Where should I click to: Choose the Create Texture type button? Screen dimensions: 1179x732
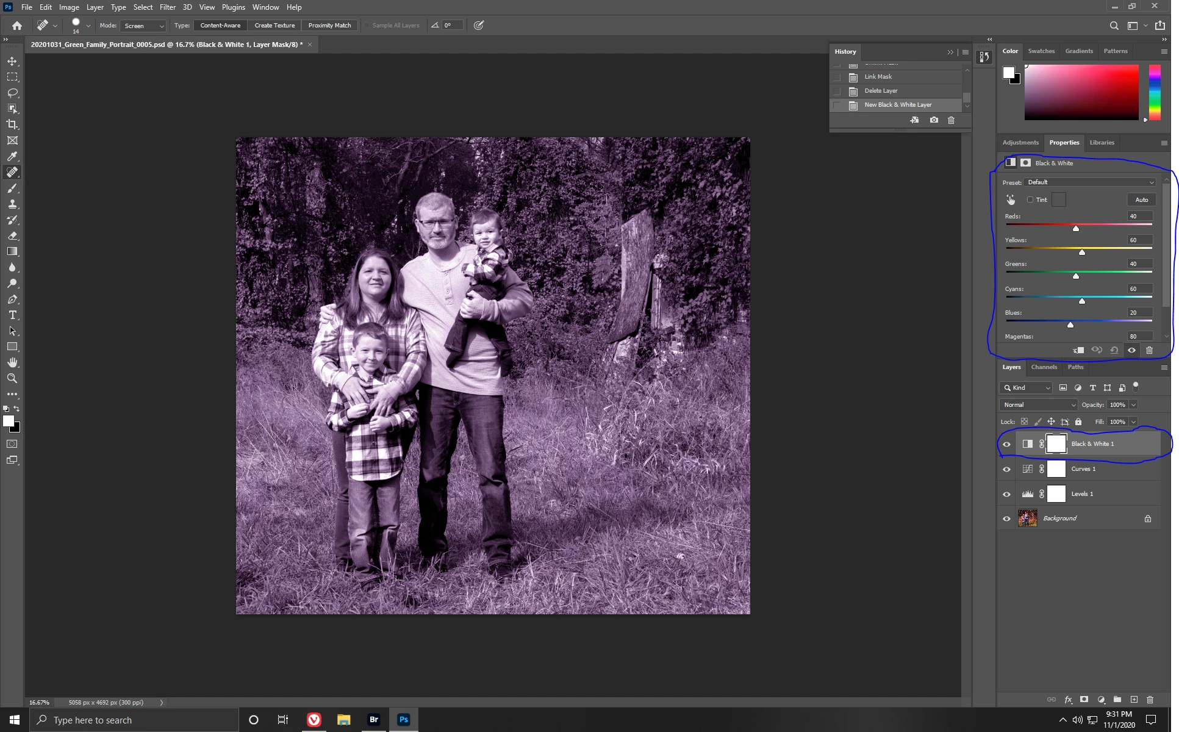click(x=274, y=26)
